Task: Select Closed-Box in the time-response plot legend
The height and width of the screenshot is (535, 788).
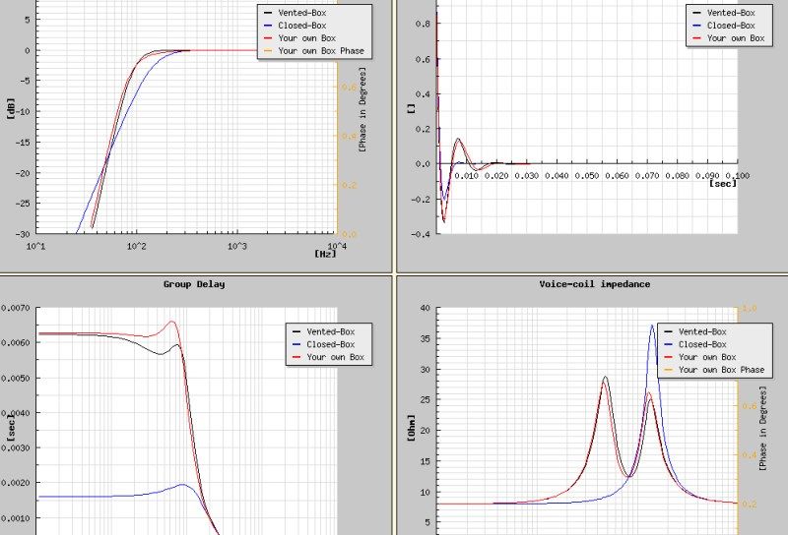Action: tap(731, 26)
